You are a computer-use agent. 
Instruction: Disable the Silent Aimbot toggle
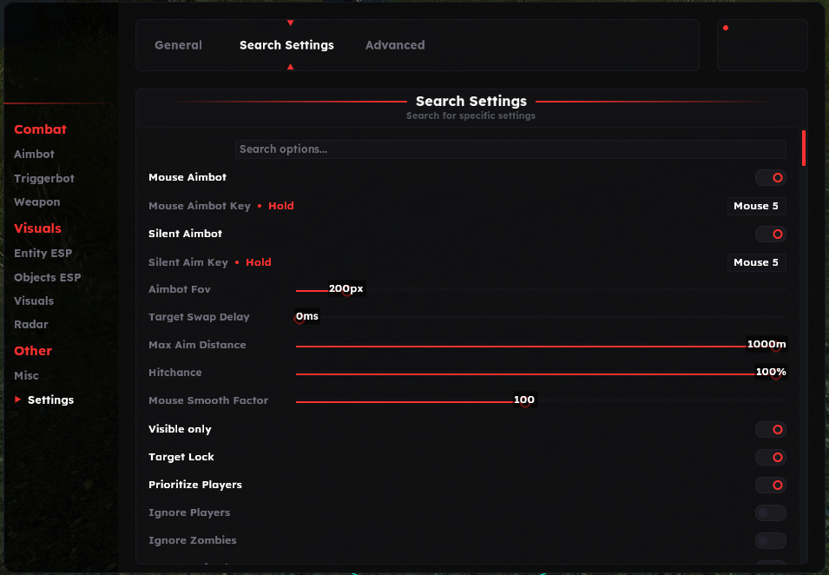click(x=770, y=234)
